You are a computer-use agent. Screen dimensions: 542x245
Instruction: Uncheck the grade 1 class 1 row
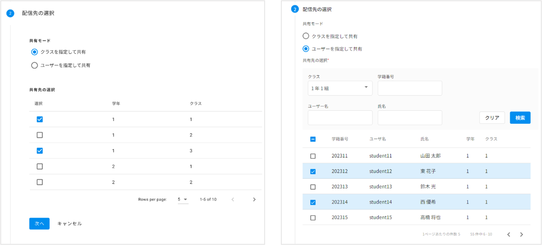(x=40, y=119)
